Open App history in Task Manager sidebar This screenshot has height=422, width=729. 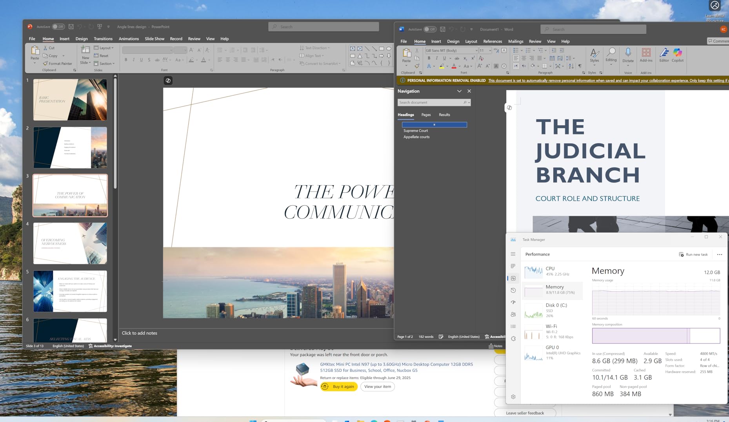[513, 290]
